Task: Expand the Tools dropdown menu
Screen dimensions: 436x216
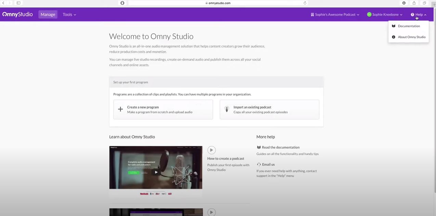Action: 69,14
